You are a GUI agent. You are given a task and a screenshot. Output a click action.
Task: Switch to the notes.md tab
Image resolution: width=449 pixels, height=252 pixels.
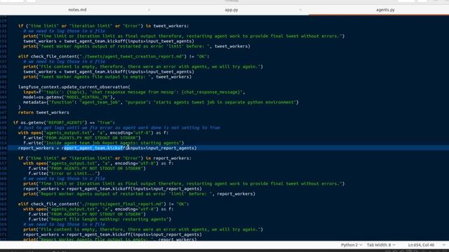pyautogui.click(x=77, y=10)
